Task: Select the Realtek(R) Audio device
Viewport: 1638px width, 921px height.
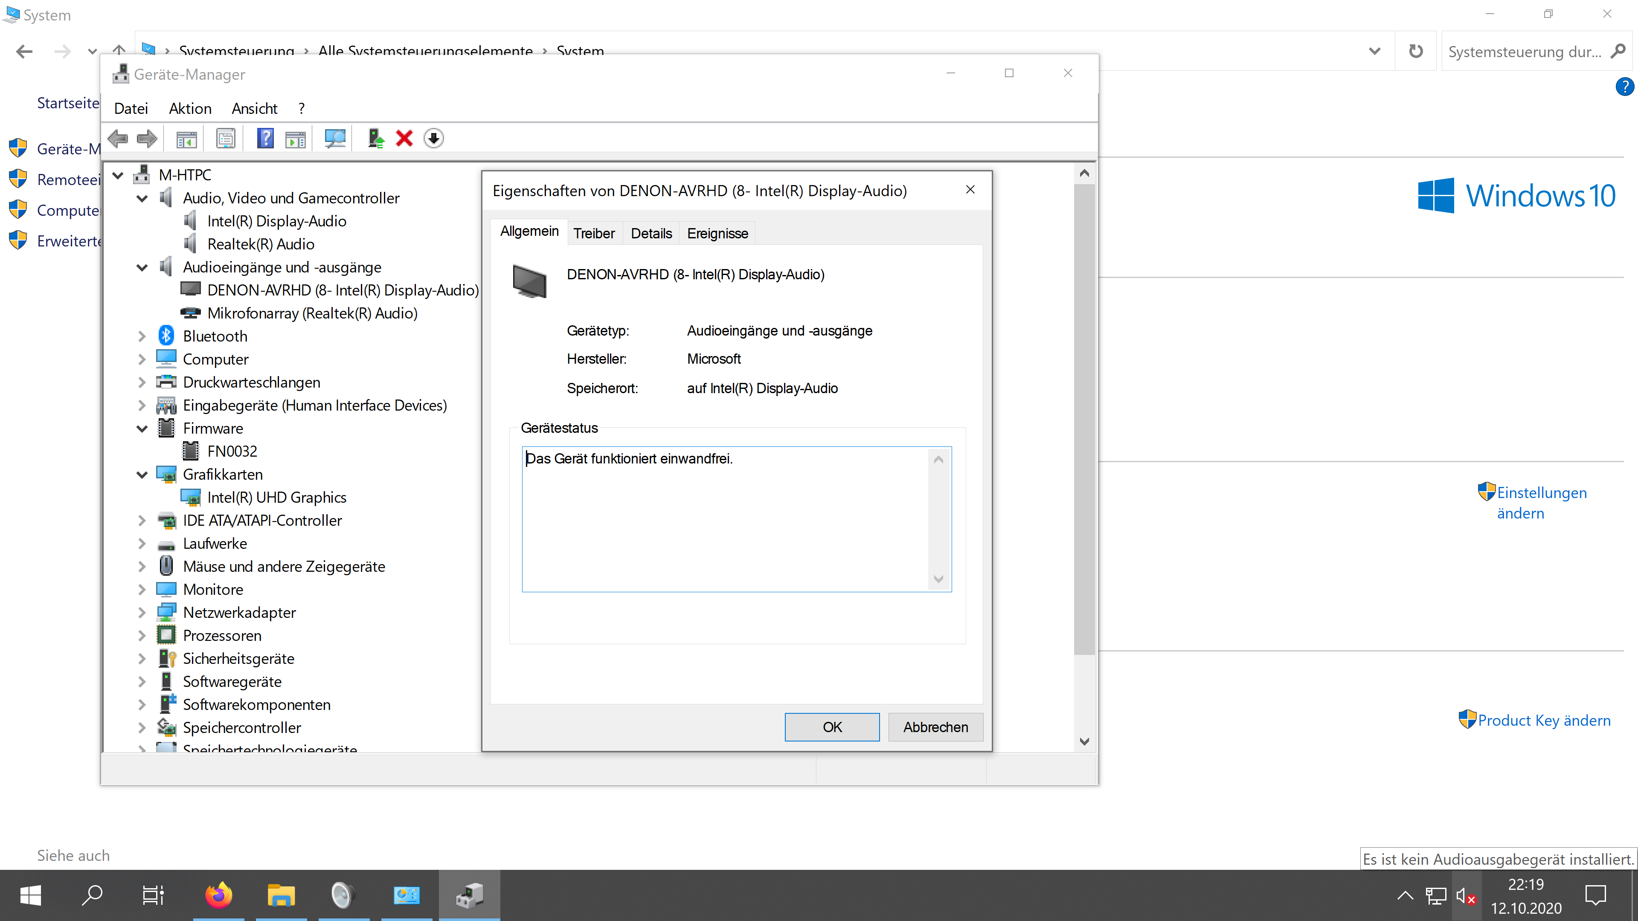Action: [x=261, y=244]
